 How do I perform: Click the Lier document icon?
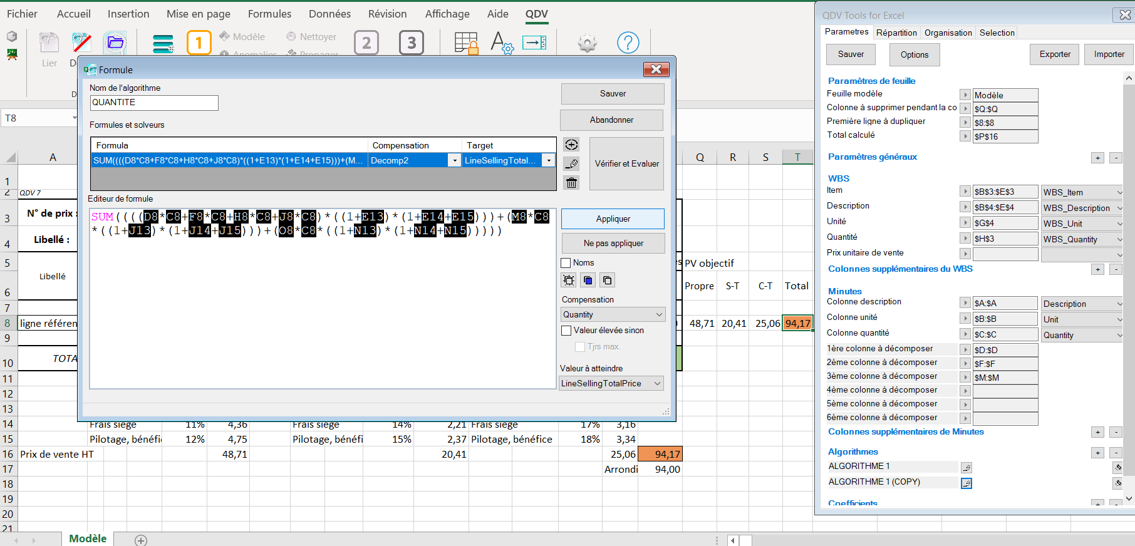click(x=49, y=43)
